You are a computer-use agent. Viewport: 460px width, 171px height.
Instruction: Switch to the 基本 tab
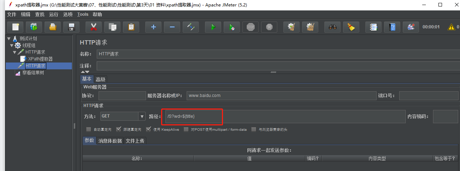87,79
